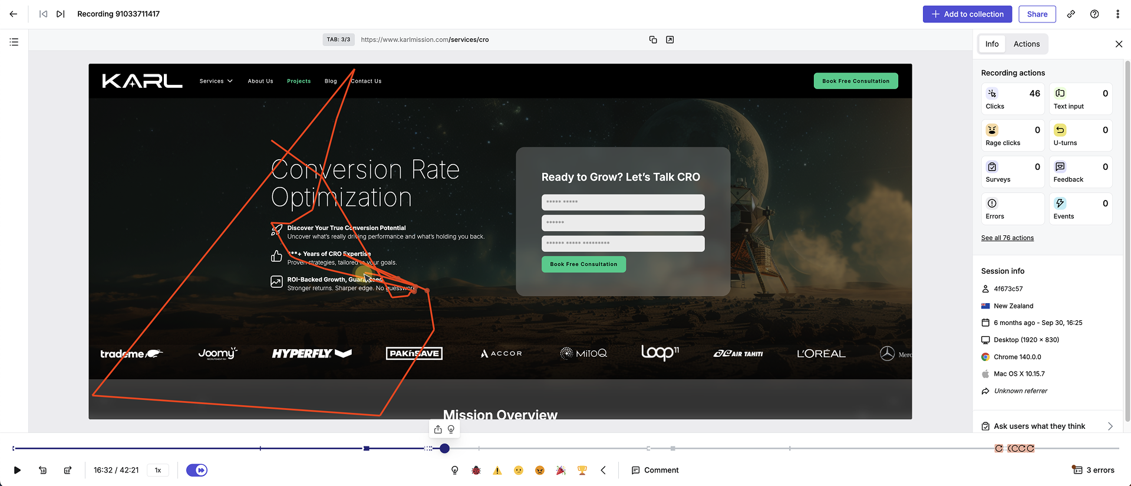Copy the page URL

(653, 40)
